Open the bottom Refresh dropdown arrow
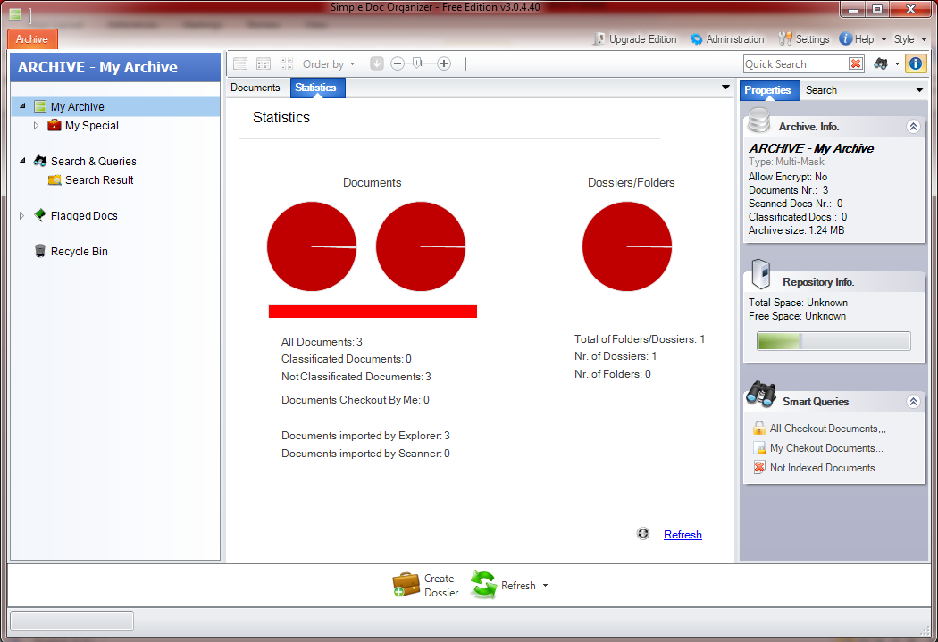This screenshot has height=642, width=938. (x=545, y=585)
